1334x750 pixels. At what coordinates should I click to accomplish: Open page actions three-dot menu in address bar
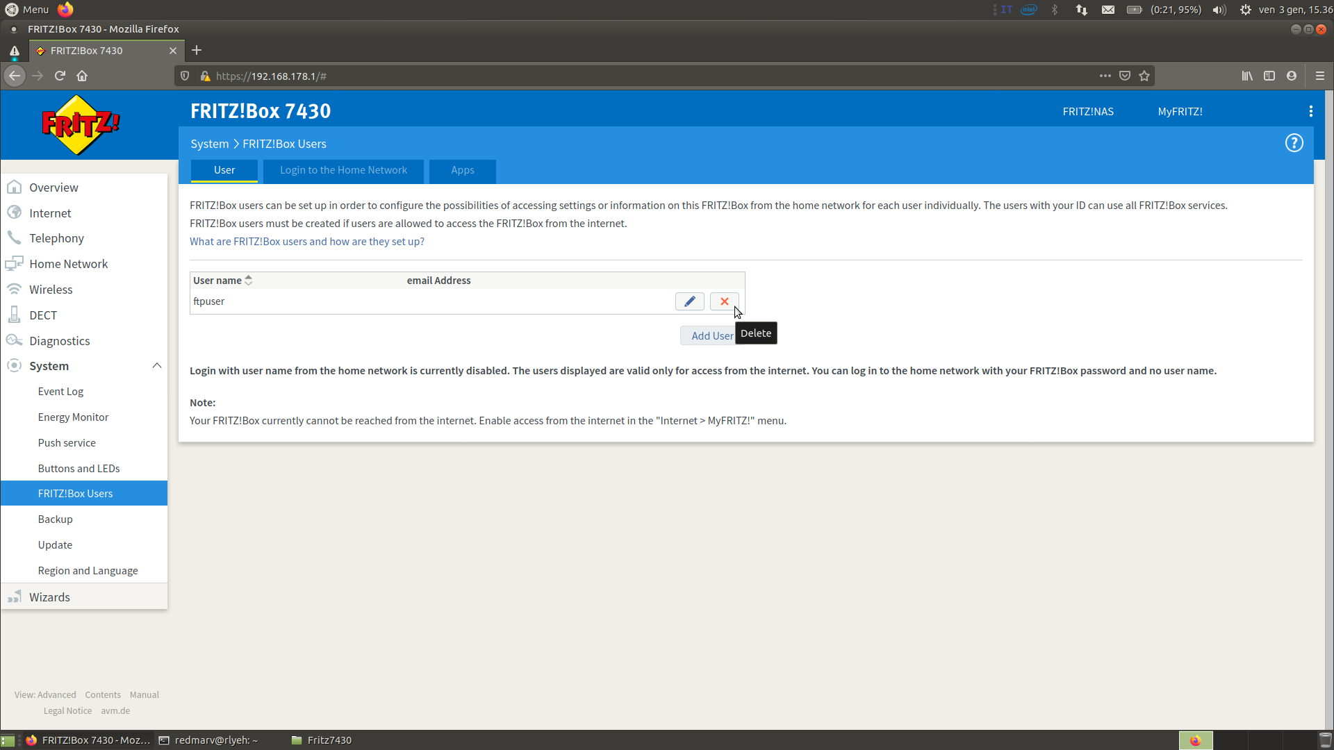1105,76
